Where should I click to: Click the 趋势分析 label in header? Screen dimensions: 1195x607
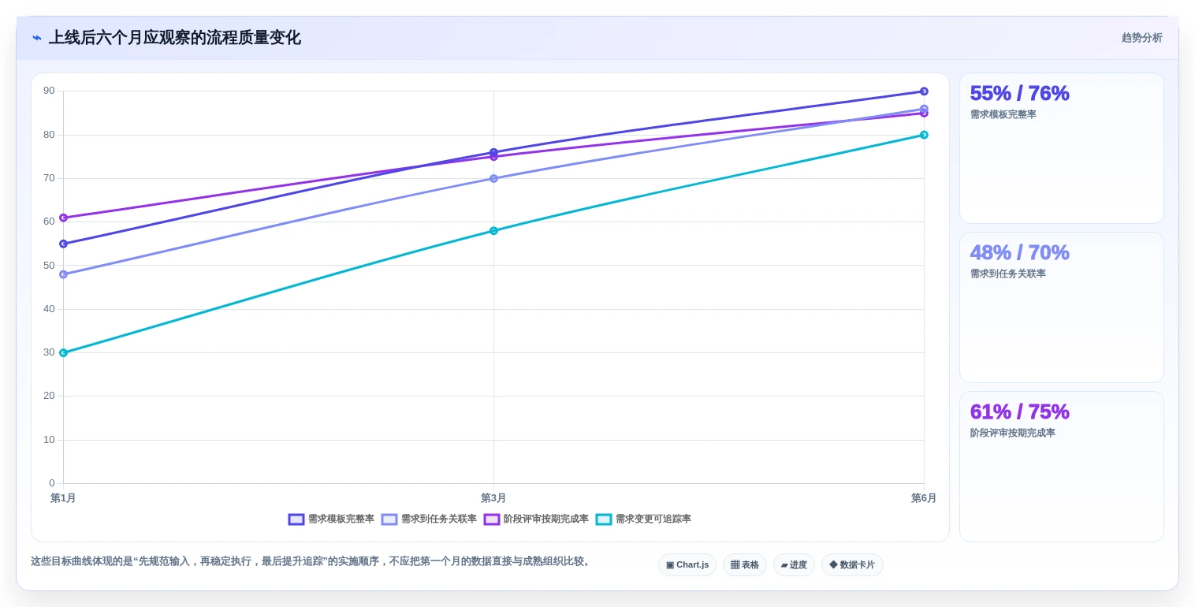click(1141, 38)
